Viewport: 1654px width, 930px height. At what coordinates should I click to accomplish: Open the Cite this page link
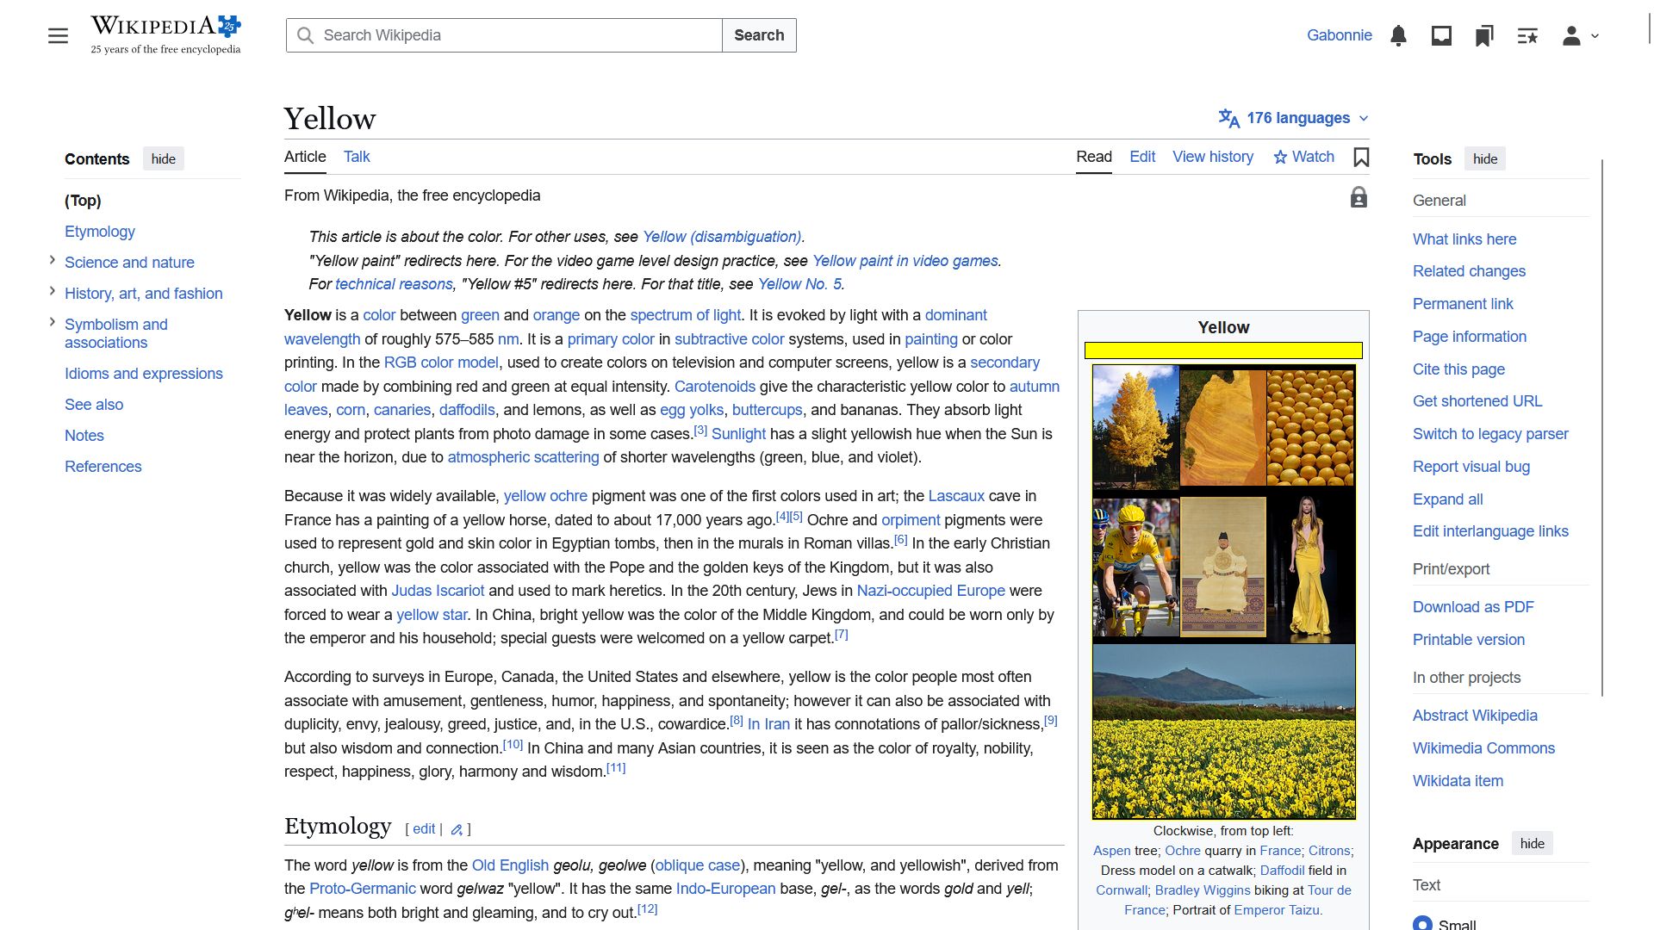[x=1458, y=369]
